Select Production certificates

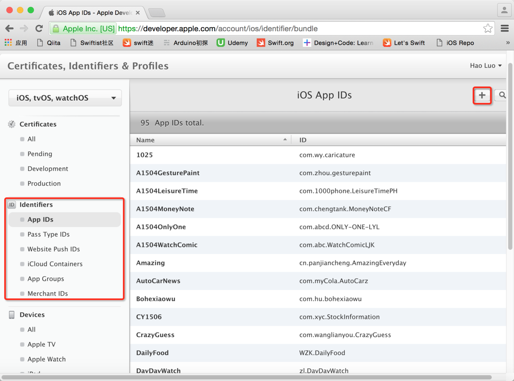click(44, 183)
